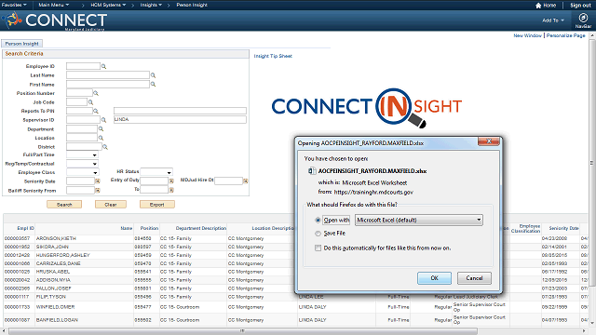596x335 pixels.
Task: Click the Position column header
Action: pyautogui.click(x=149, y=228)
